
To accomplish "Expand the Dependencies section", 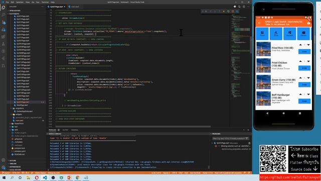I will 15,167.
